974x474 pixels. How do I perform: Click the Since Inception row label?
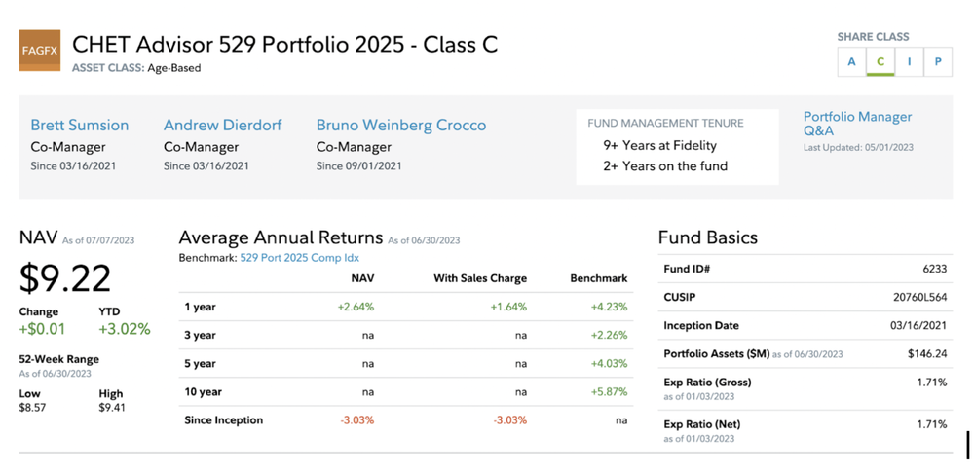[223, 420]
